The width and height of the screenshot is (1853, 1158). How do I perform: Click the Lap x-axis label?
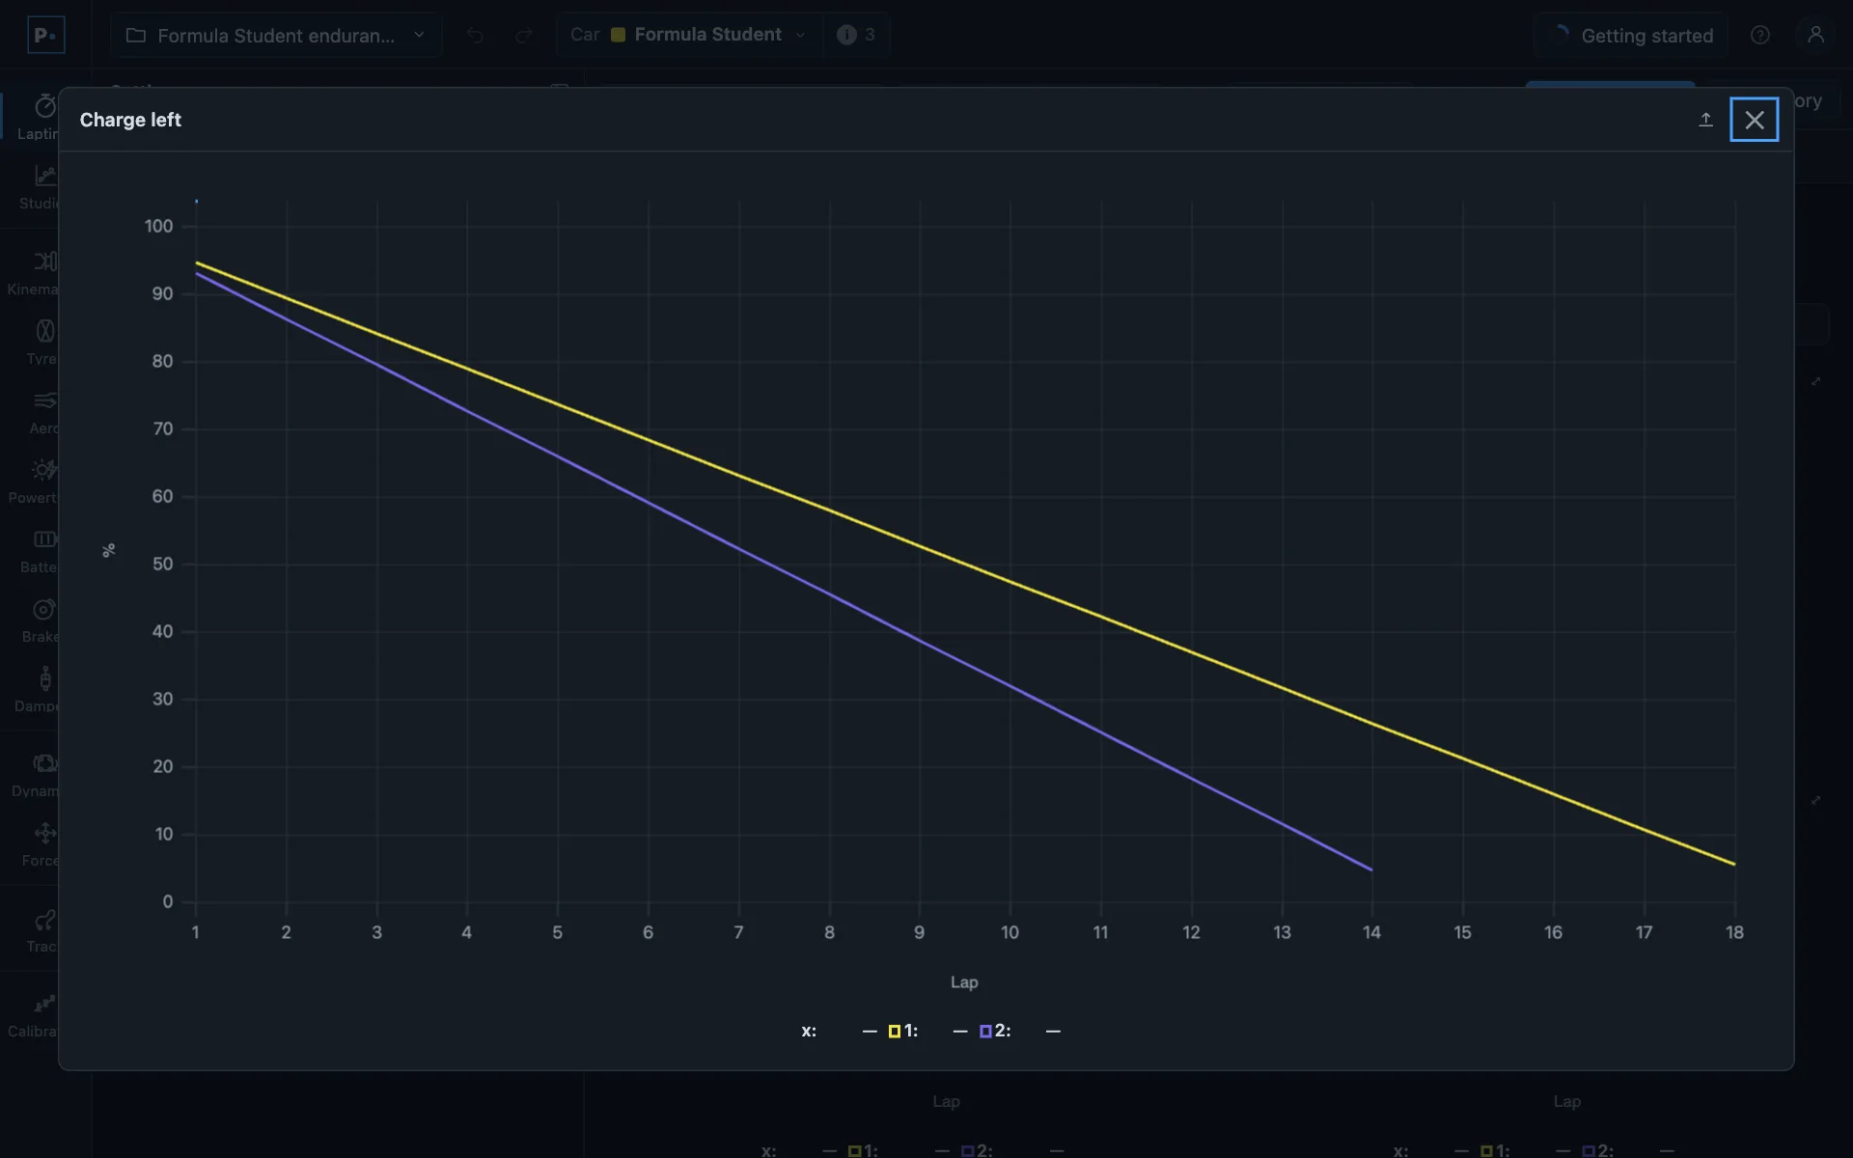(964, 982)
